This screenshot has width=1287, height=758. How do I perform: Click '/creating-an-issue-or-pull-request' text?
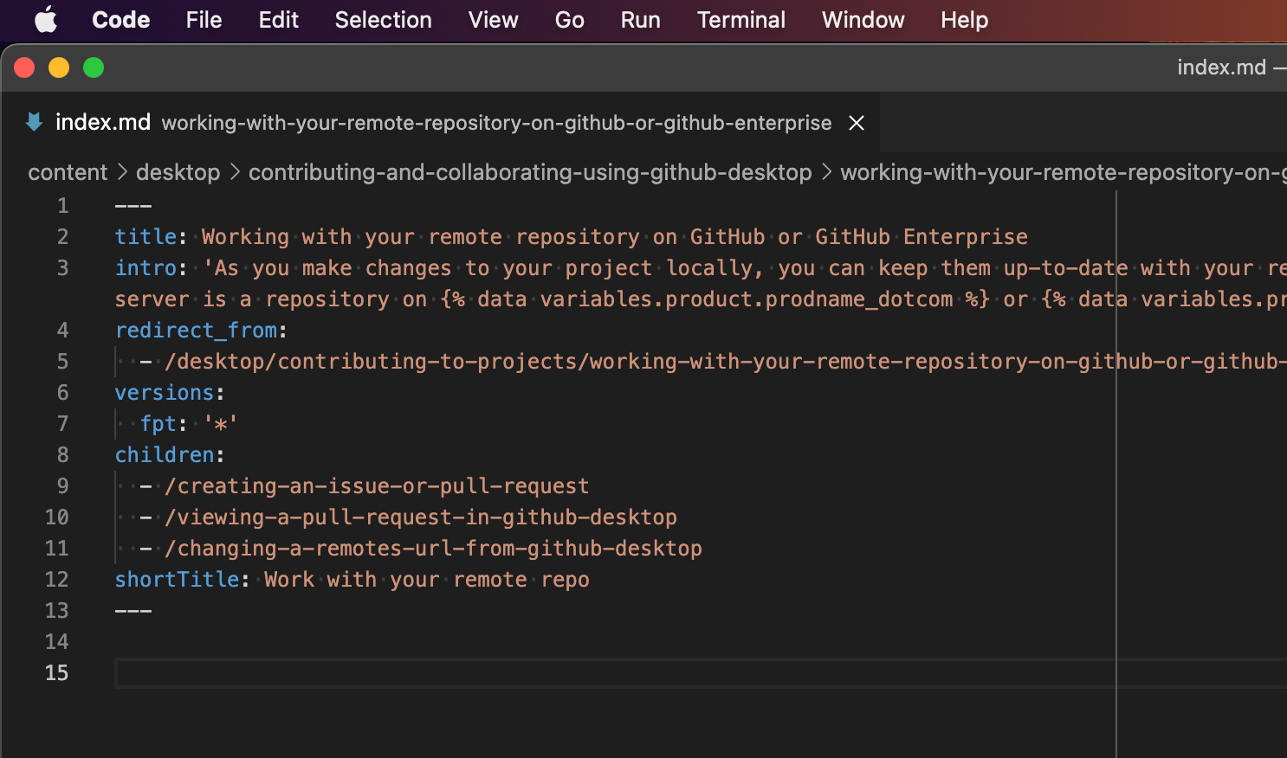377,486
